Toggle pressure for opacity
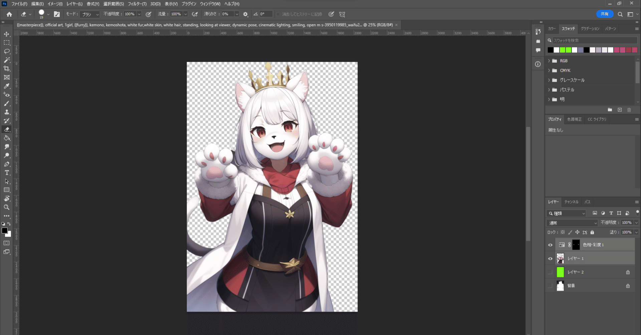641x335 pixels. [149, 14]
